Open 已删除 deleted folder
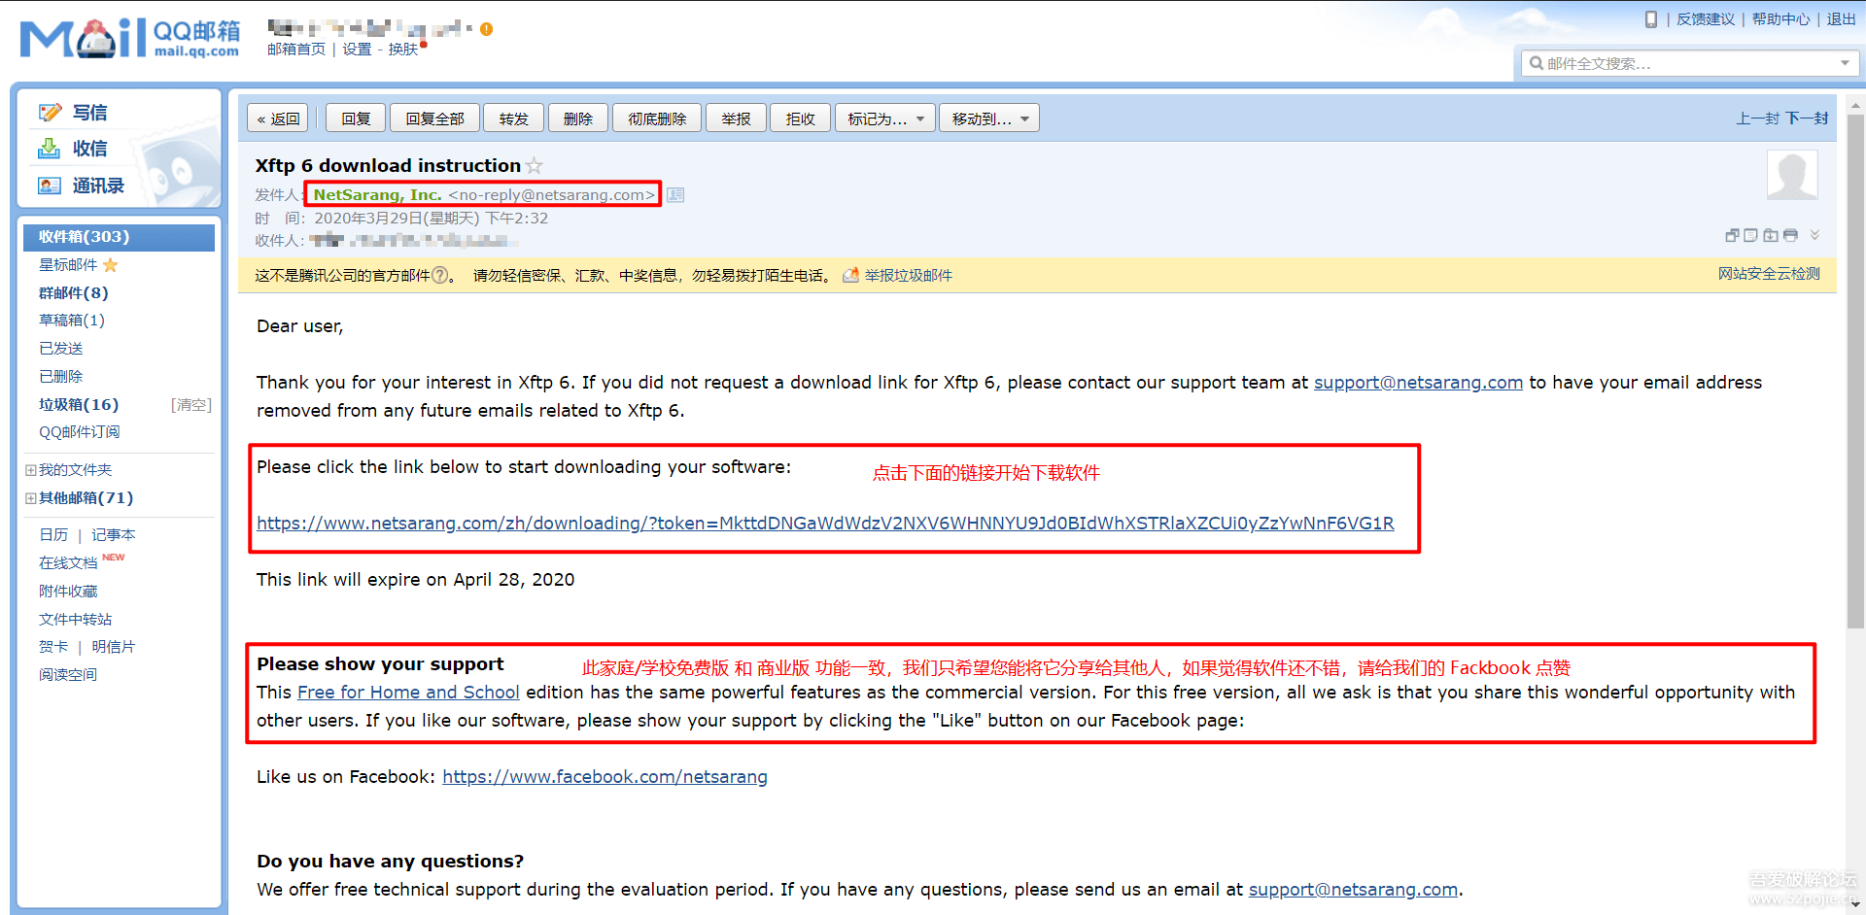This screenshot has width=1866, height=915. (x=61, y=377)
